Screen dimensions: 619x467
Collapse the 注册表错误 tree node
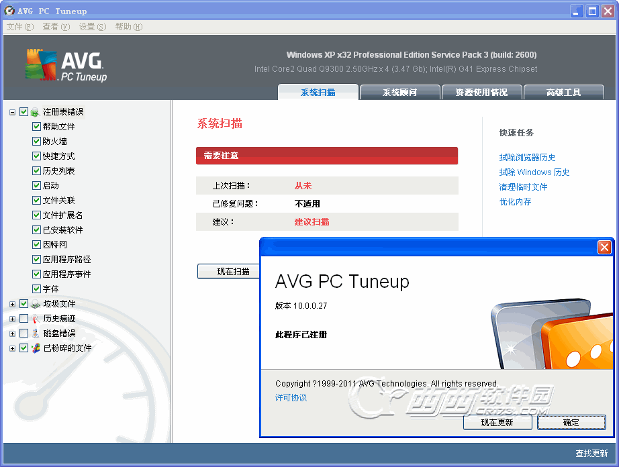(12, 113)
